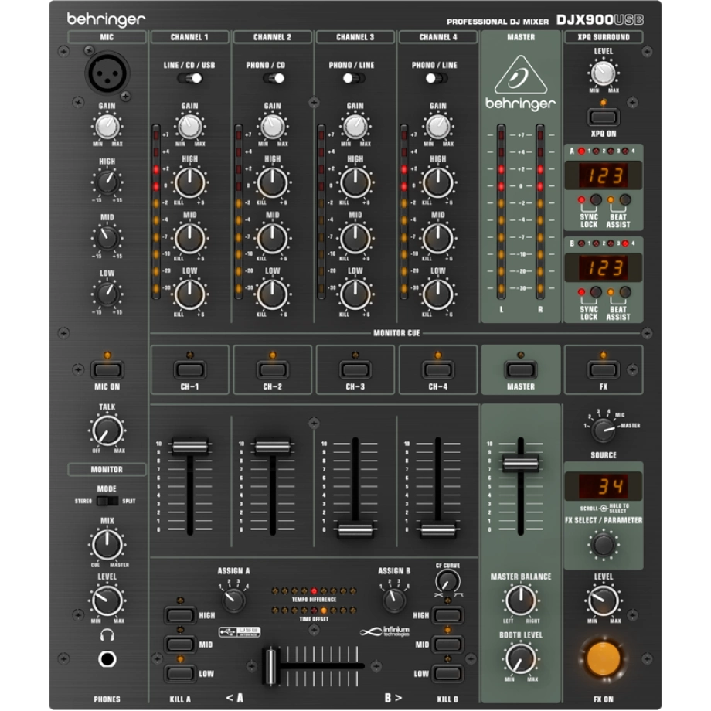The image size is (711, 711).
Task: Enable CH-2 monitor cue
Action: click(x=272, y=370)
